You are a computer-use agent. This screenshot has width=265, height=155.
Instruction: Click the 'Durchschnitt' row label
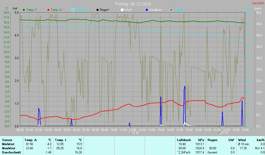tap(11, 152)
